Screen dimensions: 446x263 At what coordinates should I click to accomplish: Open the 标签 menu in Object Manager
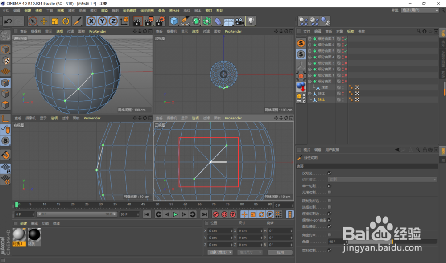click(351, 32)
